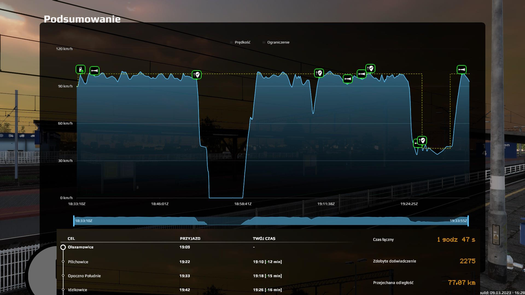Click the stop checkpoint marker before the 0 km/h drop
This screenshot has width=525, height=295.
[x=197, y=75]
